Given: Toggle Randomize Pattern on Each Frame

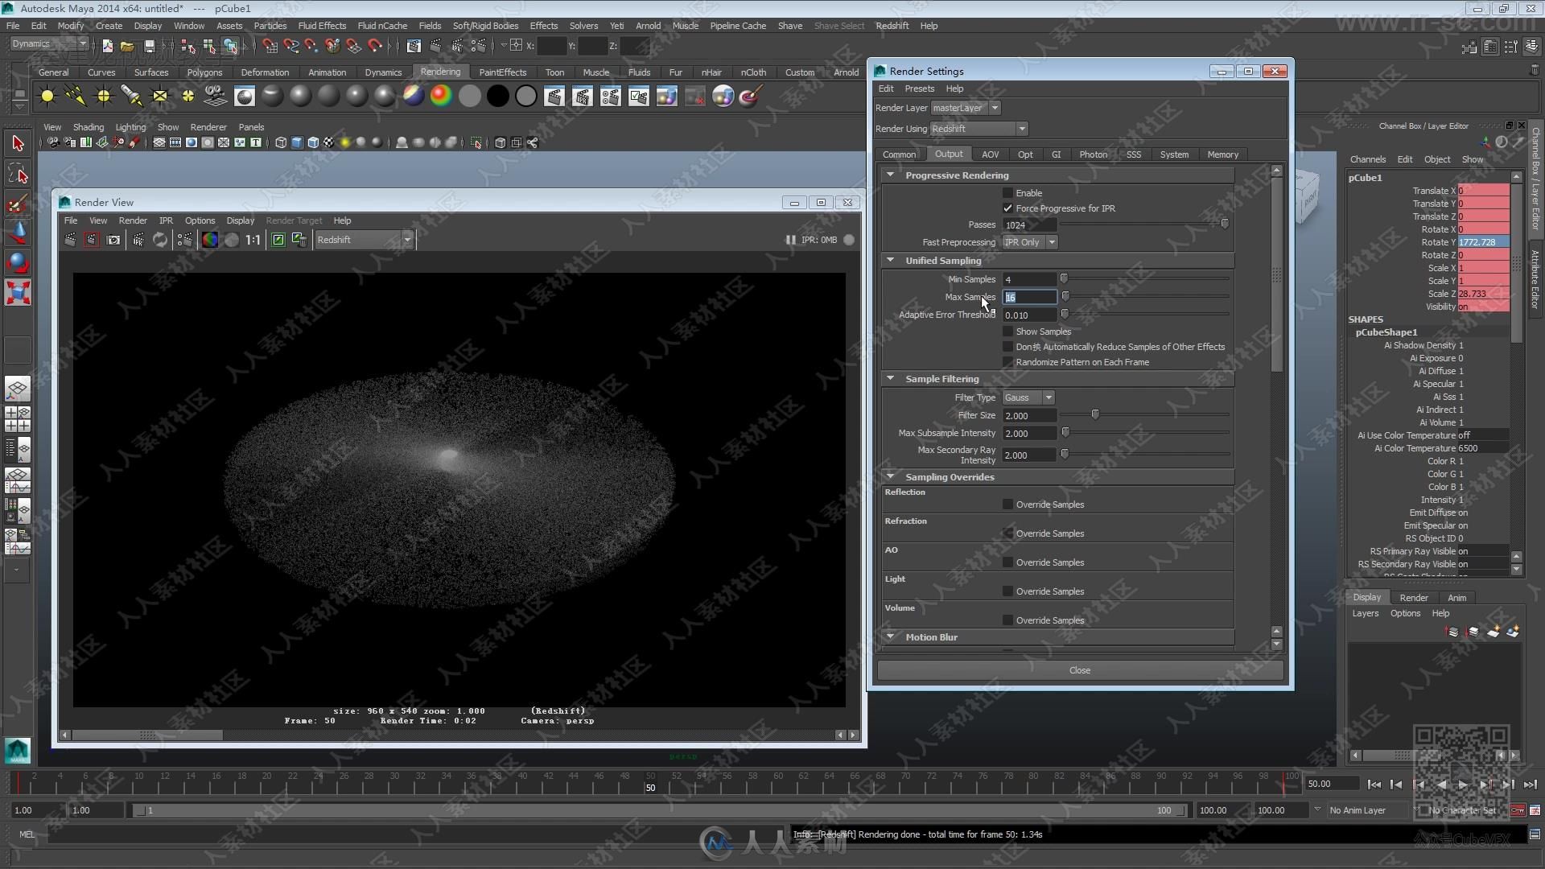Looking at the screenshot, I should [1007, 362].
